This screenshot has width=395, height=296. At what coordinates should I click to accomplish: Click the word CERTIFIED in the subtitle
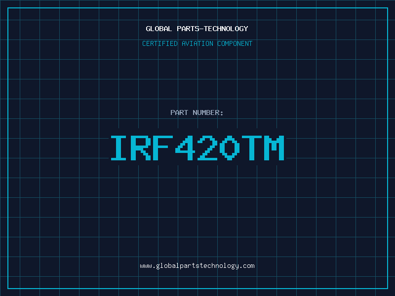159,44
